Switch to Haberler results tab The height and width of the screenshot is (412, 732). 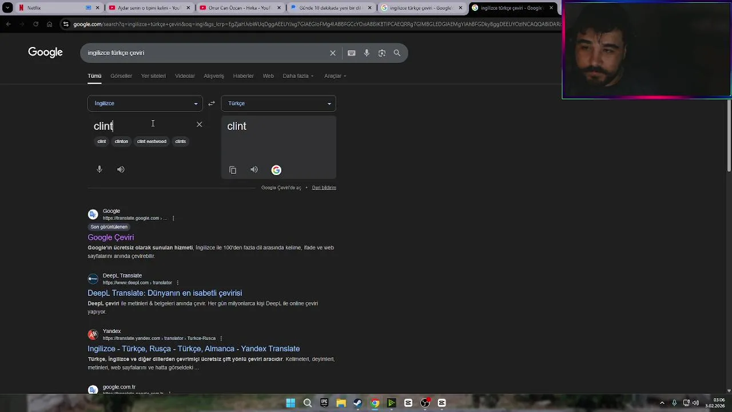[243, 76]
